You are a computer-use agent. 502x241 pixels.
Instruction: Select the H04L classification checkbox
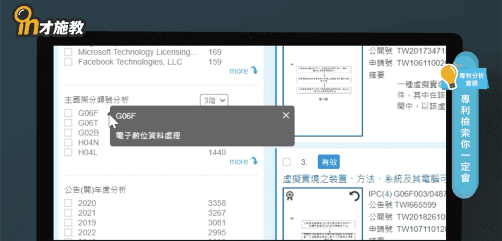pyautogui.click(x=69, y=152)
